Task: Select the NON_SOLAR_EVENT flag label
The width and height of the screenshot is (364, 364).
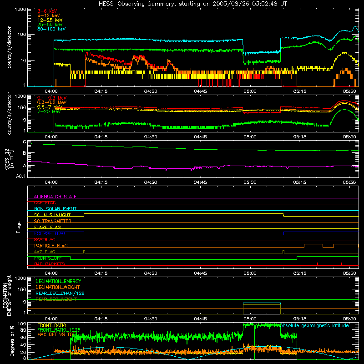Action: point(55,209)
